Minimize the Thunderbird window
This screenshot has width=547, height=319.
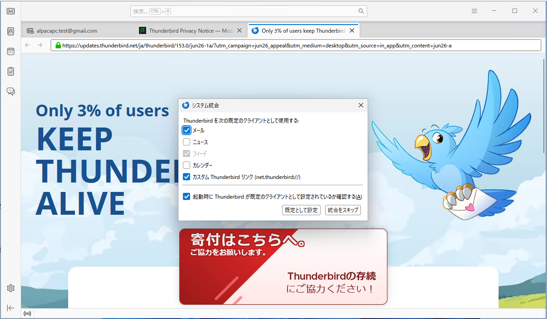coord(494,11)
